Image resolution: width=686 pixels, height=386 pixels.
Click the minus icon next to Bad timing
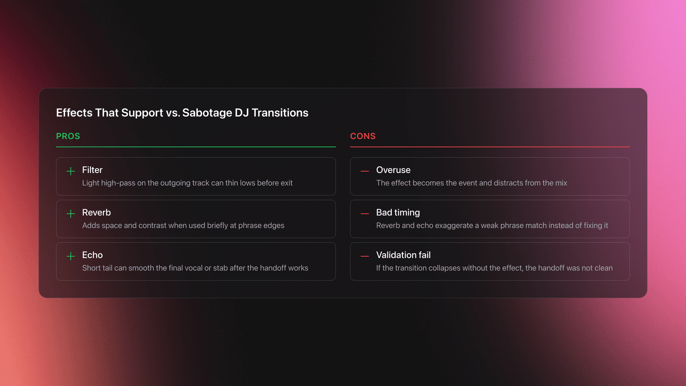pyautogui.click(x=365, y=214)
